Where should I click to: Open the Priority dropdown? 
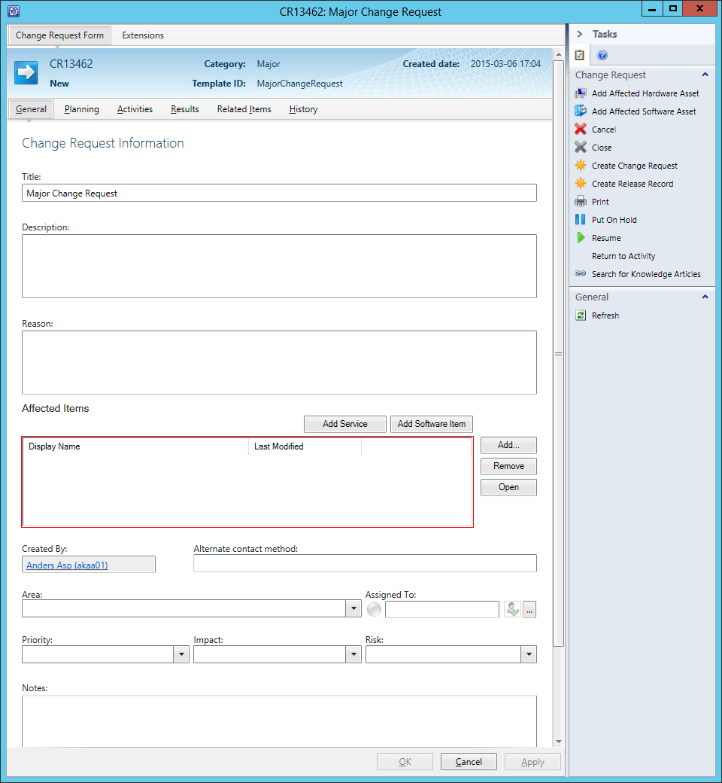pyautogui.click(x=181, y=654)
